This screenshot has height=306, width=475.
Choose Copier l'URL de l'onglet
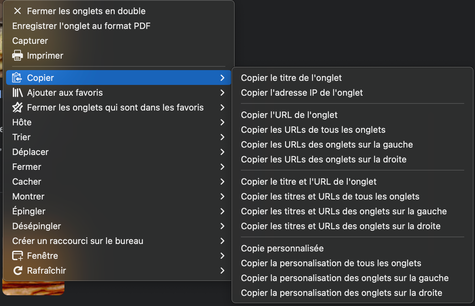(x=289, y=115)
